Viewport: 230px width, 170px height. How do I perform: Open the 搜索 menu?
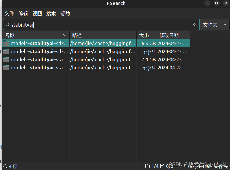51,13
